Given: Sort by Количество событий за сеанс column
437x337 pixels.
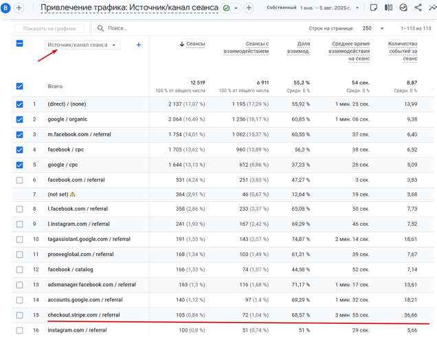Looking at the screenshot, I should [x=403, y=51].
